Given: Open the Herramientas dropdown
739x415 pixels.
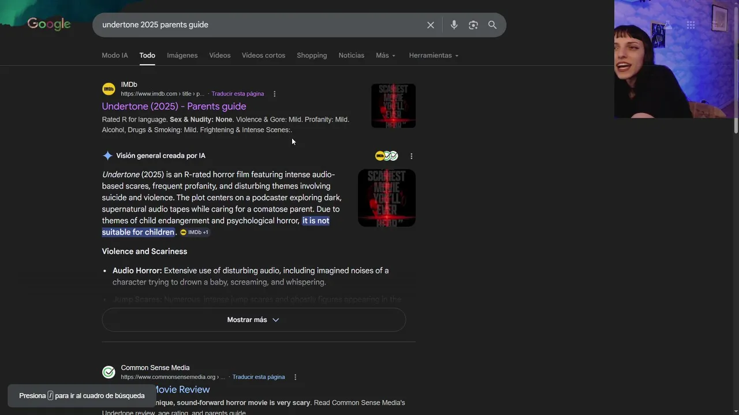Looking at the screenshot, I should click(x=434, y=55).
